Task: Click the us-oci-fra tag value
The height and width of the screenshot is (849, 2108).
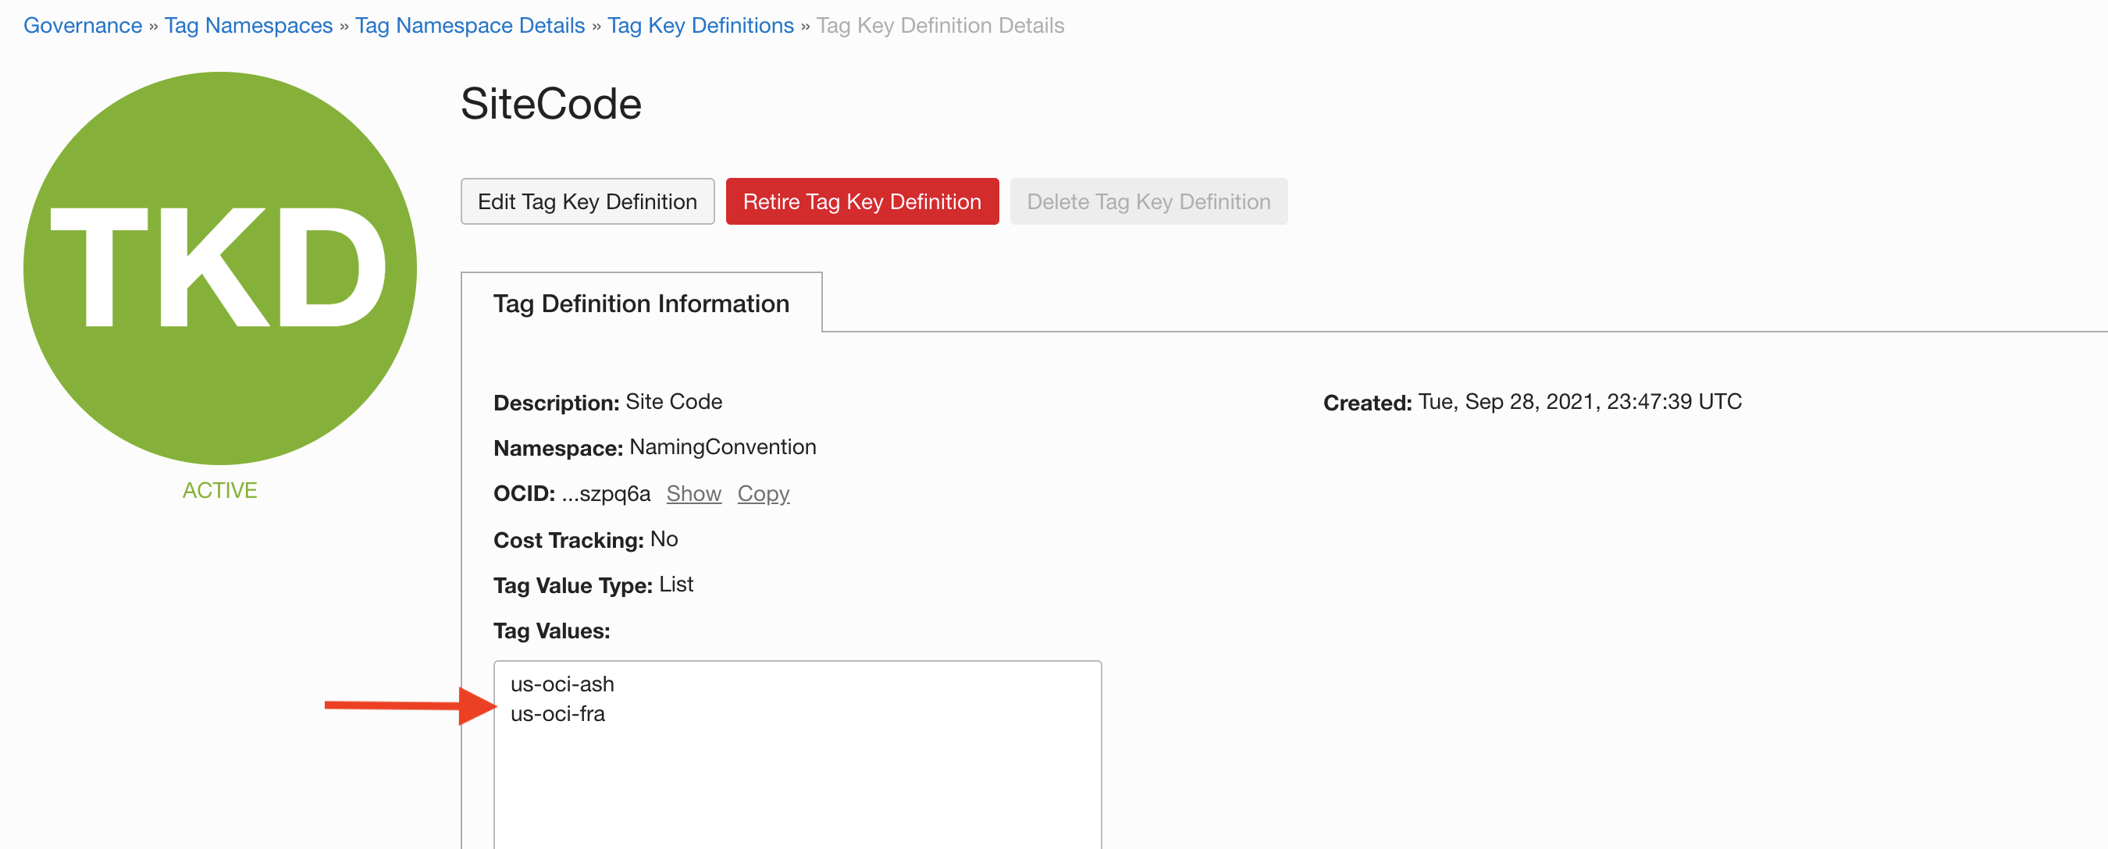Action: [557, 713]
